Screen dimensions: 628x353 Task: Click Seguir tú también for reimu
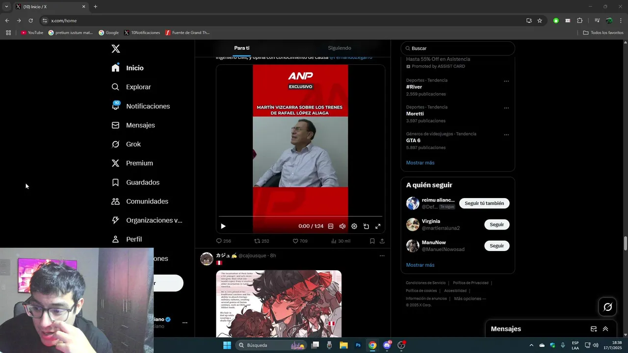pos(484,203)
